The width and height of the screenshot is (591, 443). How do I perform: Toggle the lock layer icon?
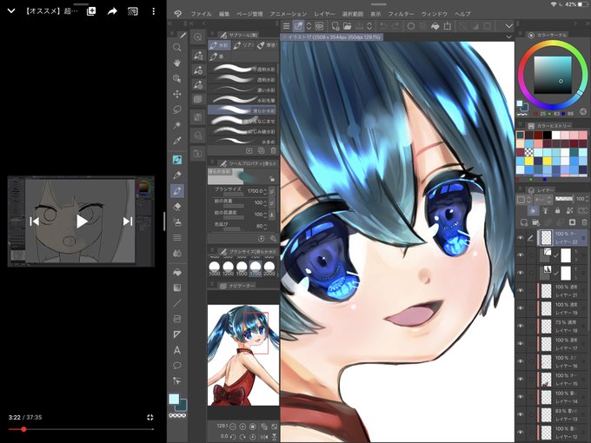click(x=557, y=210)
